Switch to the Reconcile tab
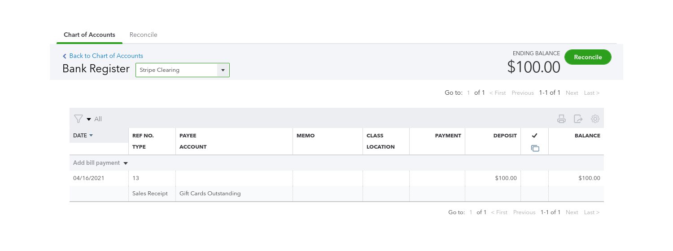This screenshot has height=251, width=673. coord(143,35)
